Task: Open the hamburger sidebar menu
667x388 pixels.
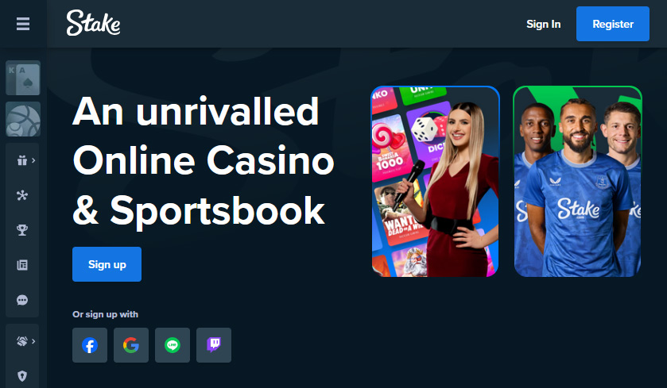Action: 23,24
